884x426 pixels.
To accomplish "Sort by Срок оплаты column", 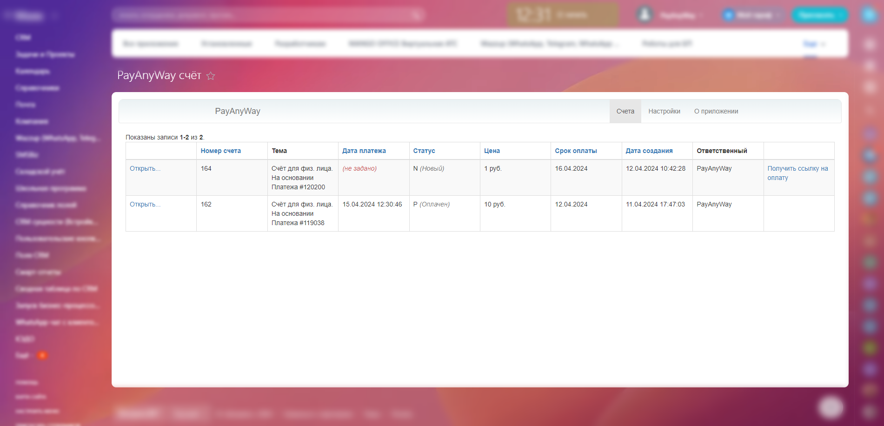I will pos(576,151).
